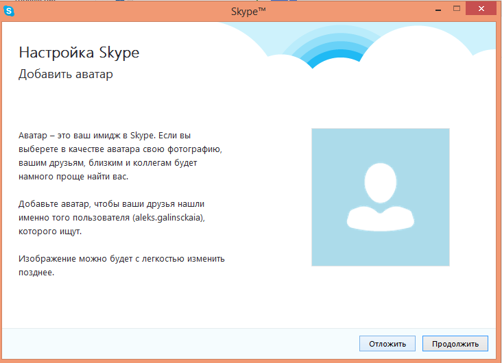Screen dimensions: 502x363
Task: Click the paragraph starting with Изображение можно будет
Action: [121, 265]
